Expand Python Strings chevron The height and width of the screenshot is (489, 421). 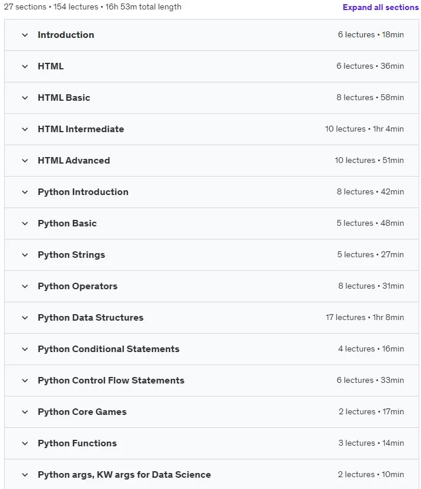[25, 255]
